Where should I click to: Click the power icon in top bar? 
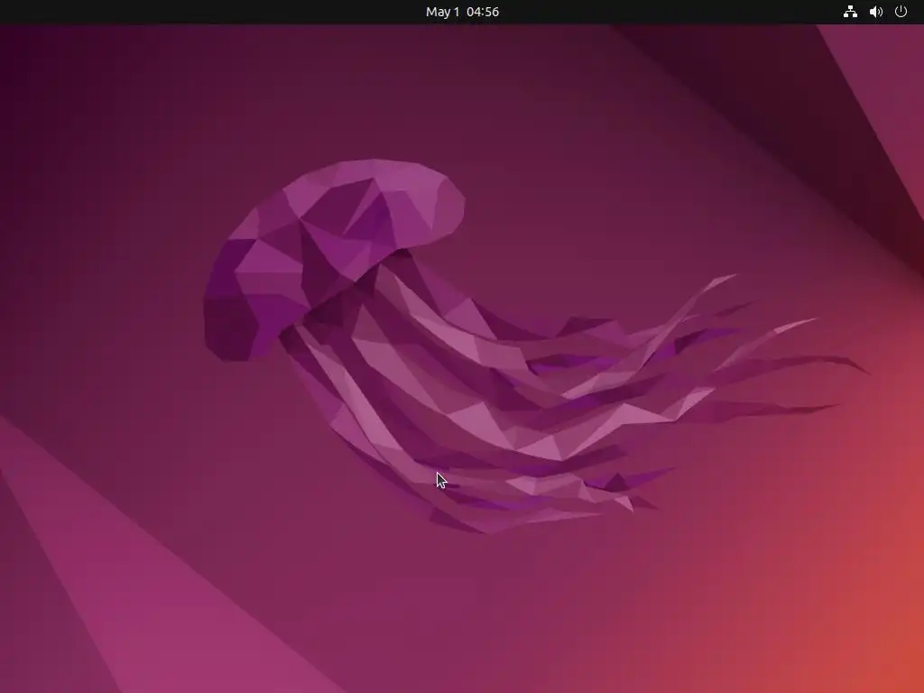[901, 11]
